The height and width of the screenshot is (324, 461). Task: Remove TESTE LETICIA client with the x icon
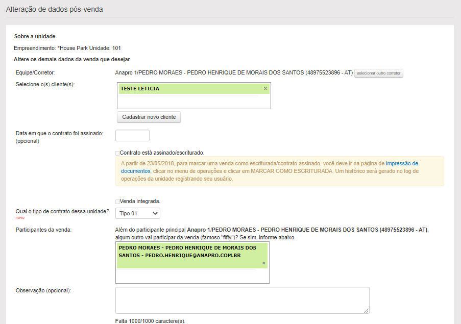(x=265, y=89)
